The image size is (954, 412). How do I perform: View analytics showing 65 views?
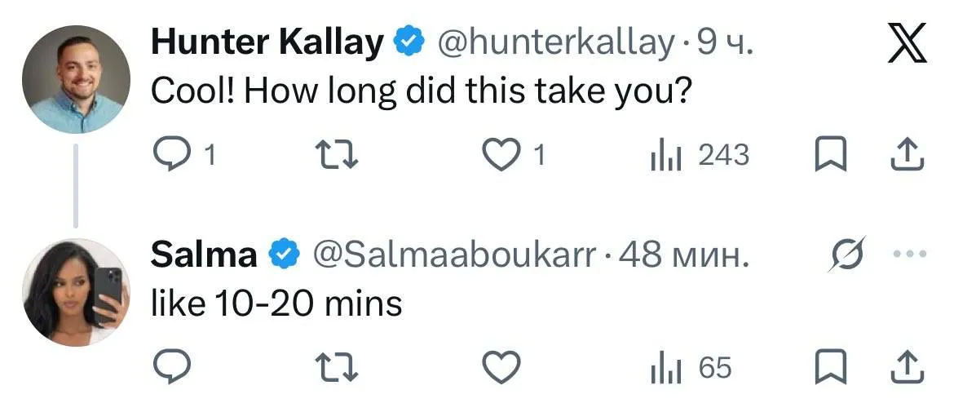click(x=691, y=368)
